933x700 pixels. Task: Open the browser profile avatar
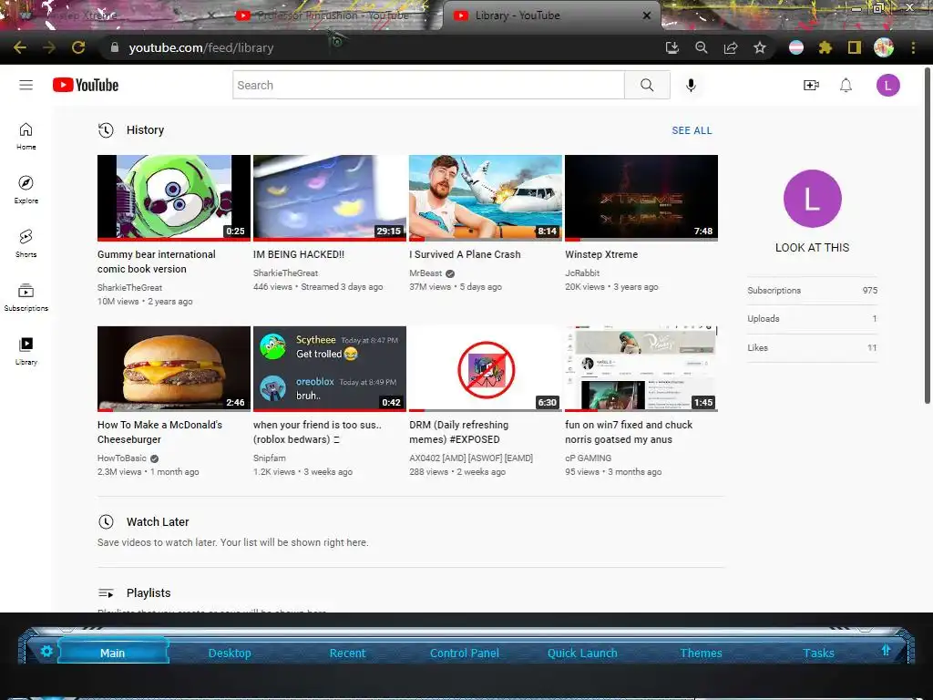click(x=884, y=47)
